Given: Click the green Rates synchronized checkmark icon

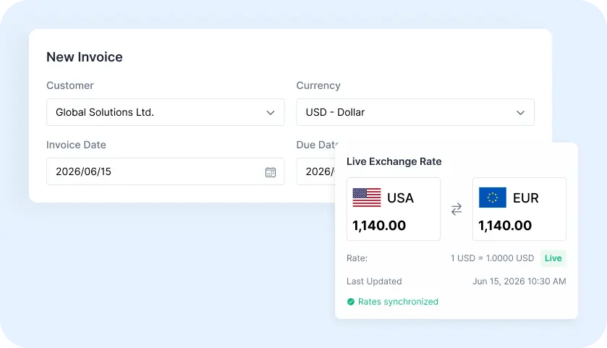Looking at the screenshot, I should point(351,302).
